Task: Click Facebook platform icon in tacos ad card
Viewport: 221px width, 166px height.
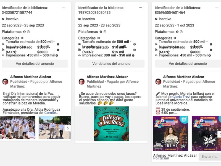Action: coord(101,32)
